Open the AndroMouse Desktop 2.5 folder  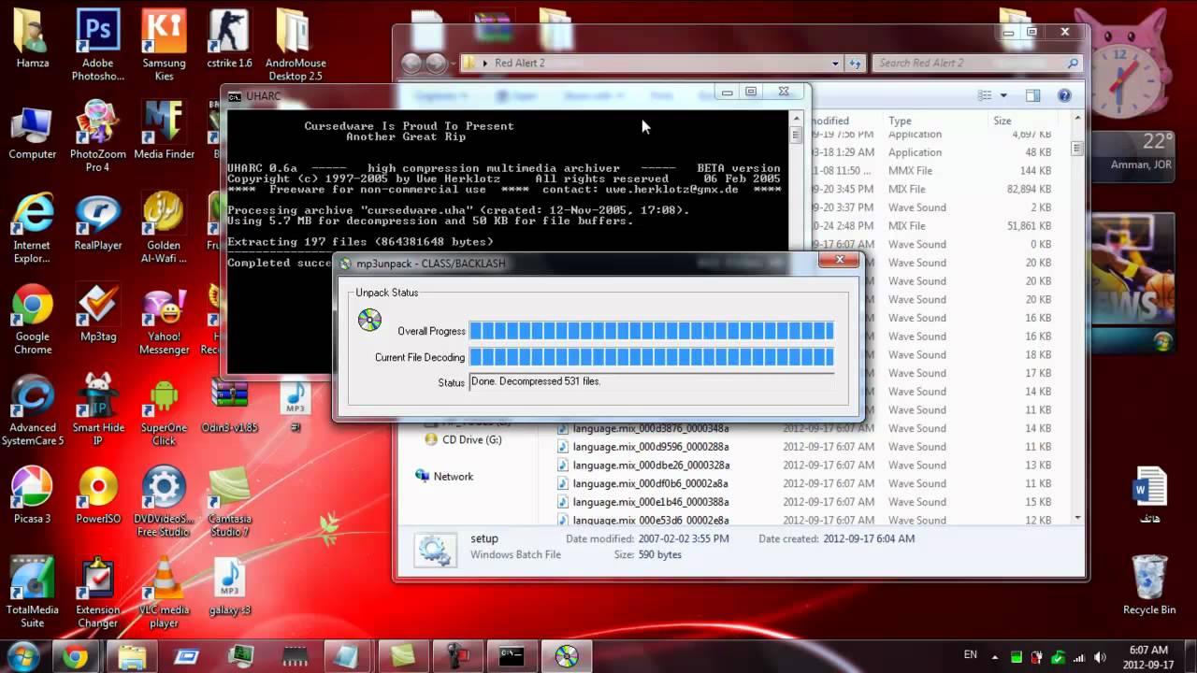(295, 44)
